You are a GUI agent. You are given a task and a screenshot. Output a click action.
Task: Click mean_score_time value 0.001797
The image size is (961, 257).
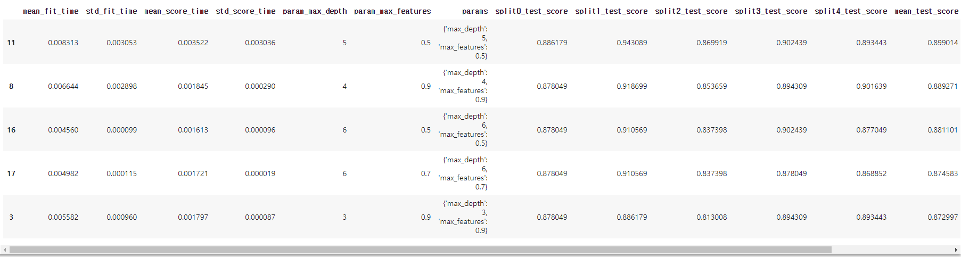[x=193, y=217]
